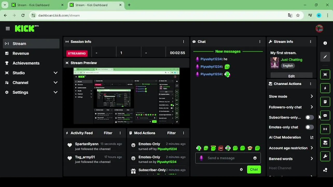Open the hamburger menu beside the KICK logo

8,29
